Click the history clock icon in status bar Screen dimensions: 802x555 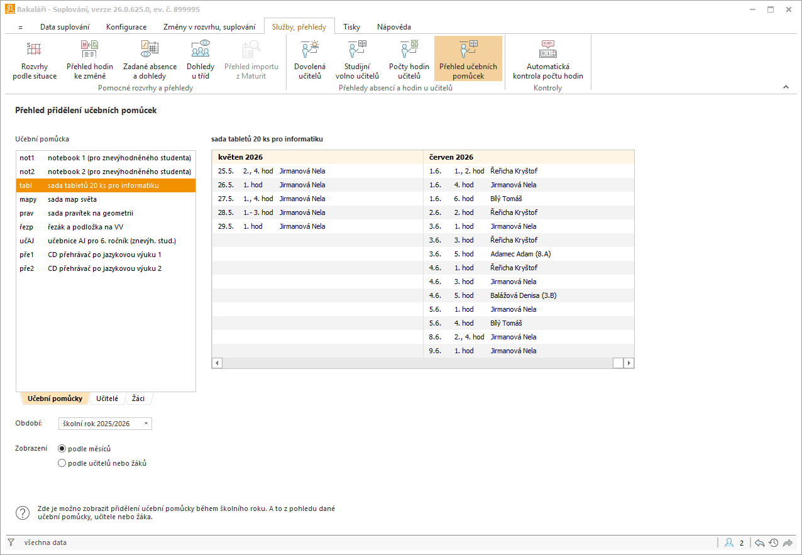tap(773, 542)
